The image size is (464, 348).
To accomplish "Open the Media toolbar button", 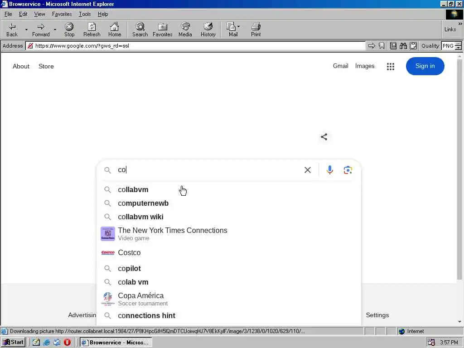I will coord(185,29).
